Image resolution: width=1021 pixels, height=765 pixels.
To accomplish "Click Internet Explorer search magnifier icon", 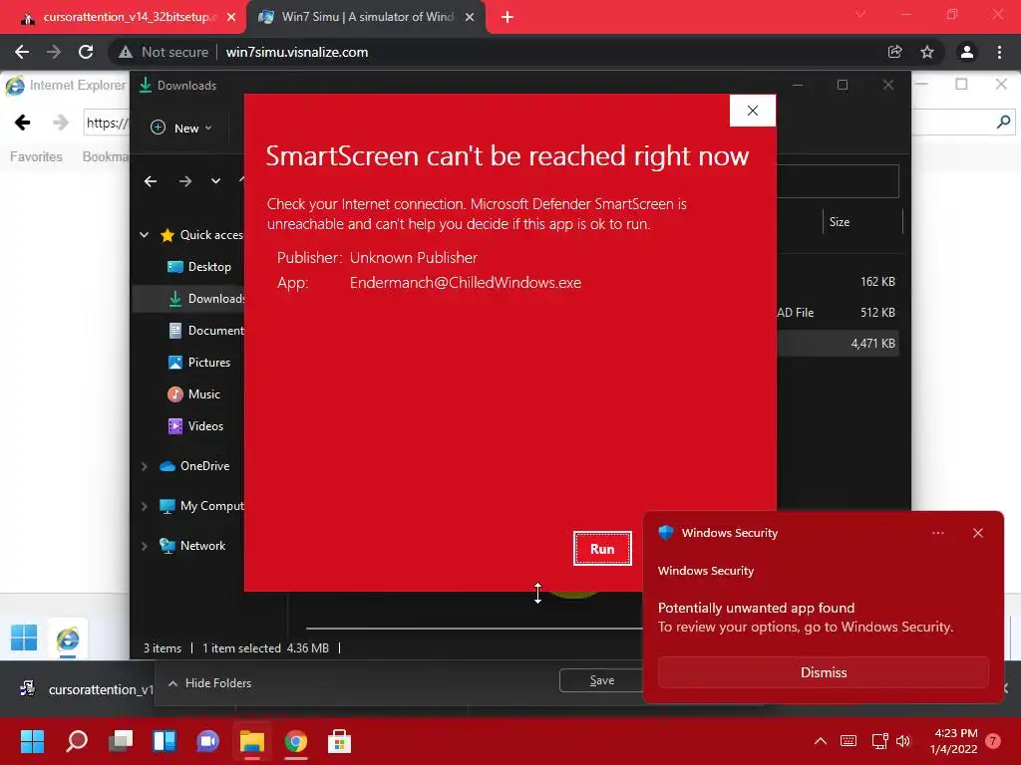I will [1003, 122].
